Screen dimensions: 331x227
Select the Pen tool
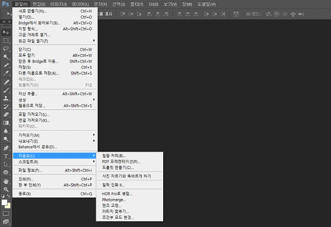coord(6,148)
